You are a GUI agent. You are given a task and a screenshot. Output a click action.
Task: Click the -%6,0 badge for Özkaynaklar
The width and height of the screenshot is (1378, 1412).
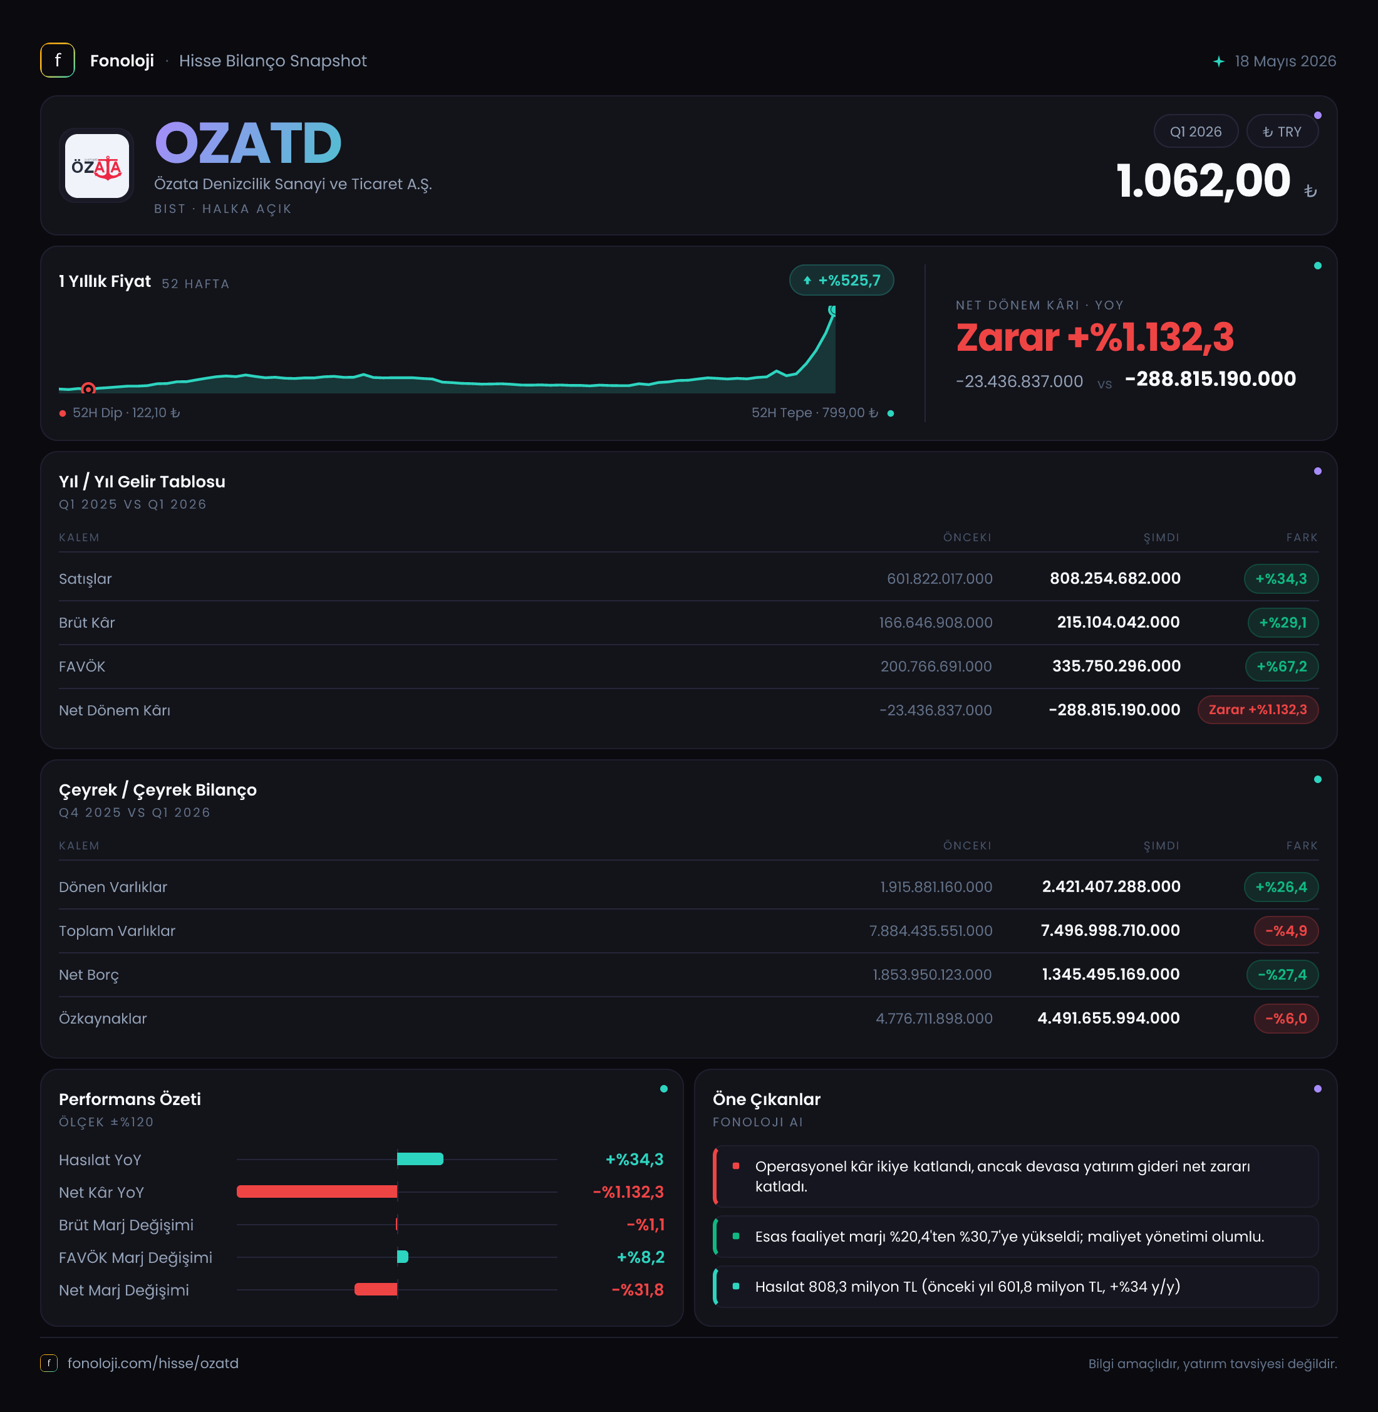pos(1286,1019)
